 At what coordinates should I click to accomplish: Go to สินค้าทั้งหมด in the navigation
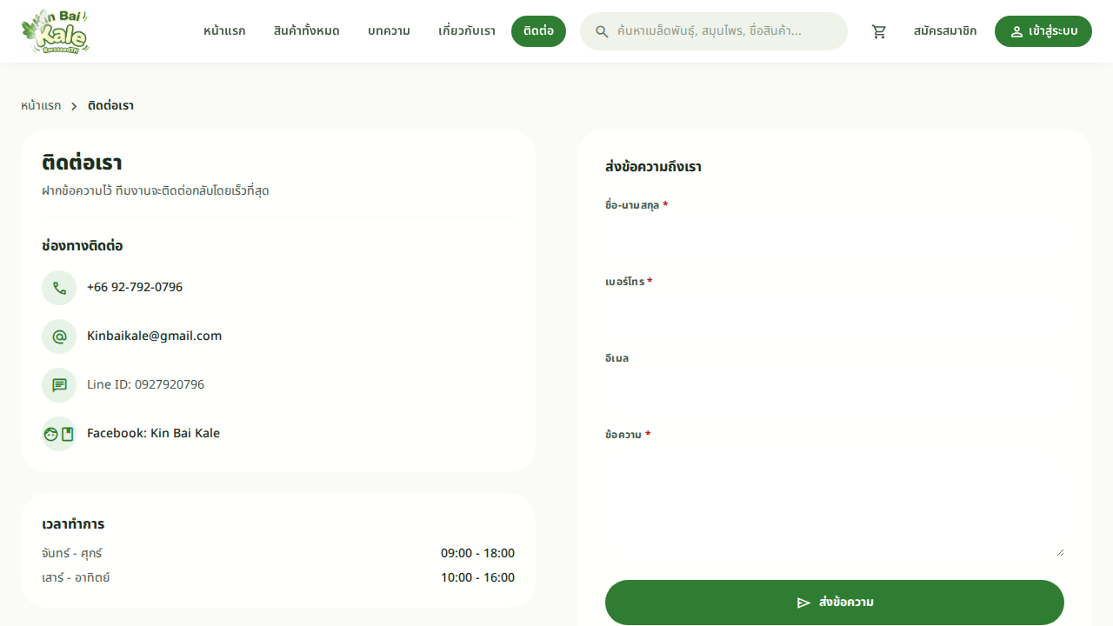pos(306,31)
